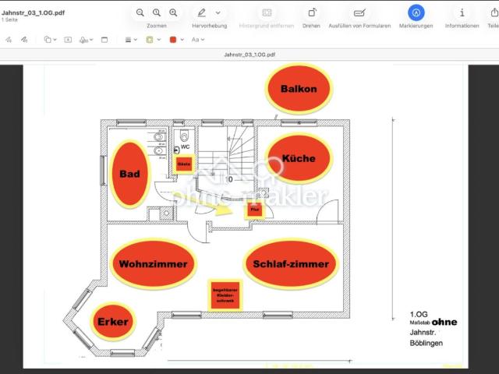Image resolution: width=499 pixels, height=374 pixels.
Task: Open the line style dropdown
Action: click(131, 40)
